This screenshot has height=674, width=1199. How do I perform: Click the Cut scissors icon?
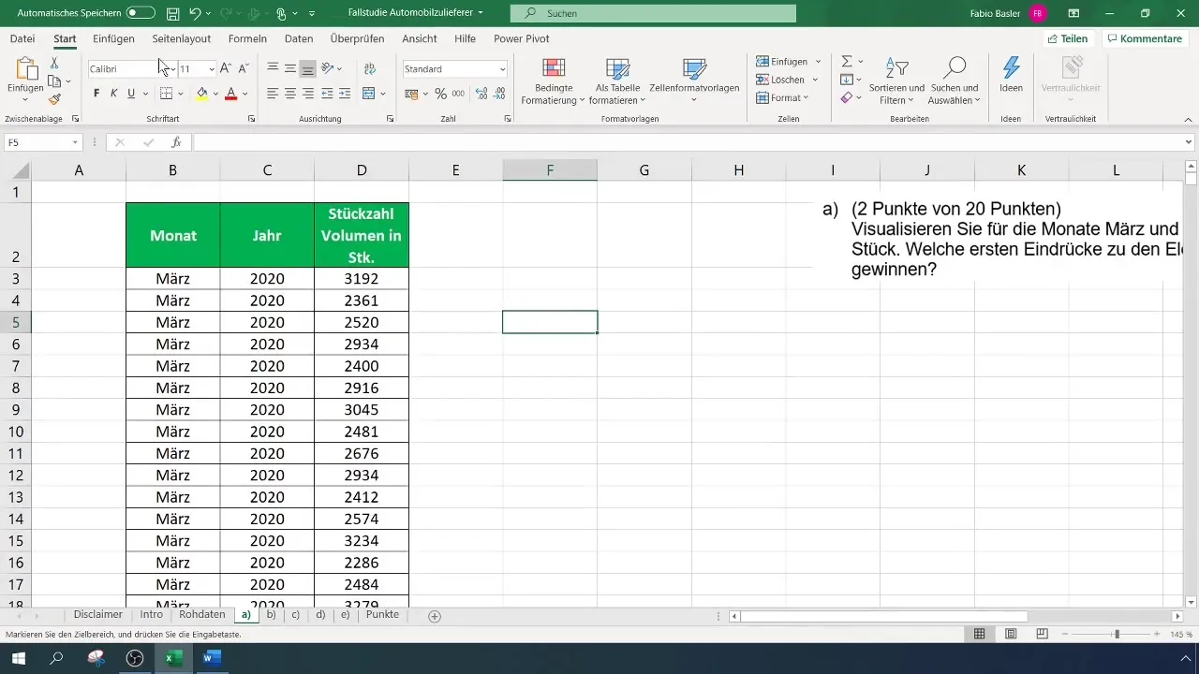tap(54, 63)
